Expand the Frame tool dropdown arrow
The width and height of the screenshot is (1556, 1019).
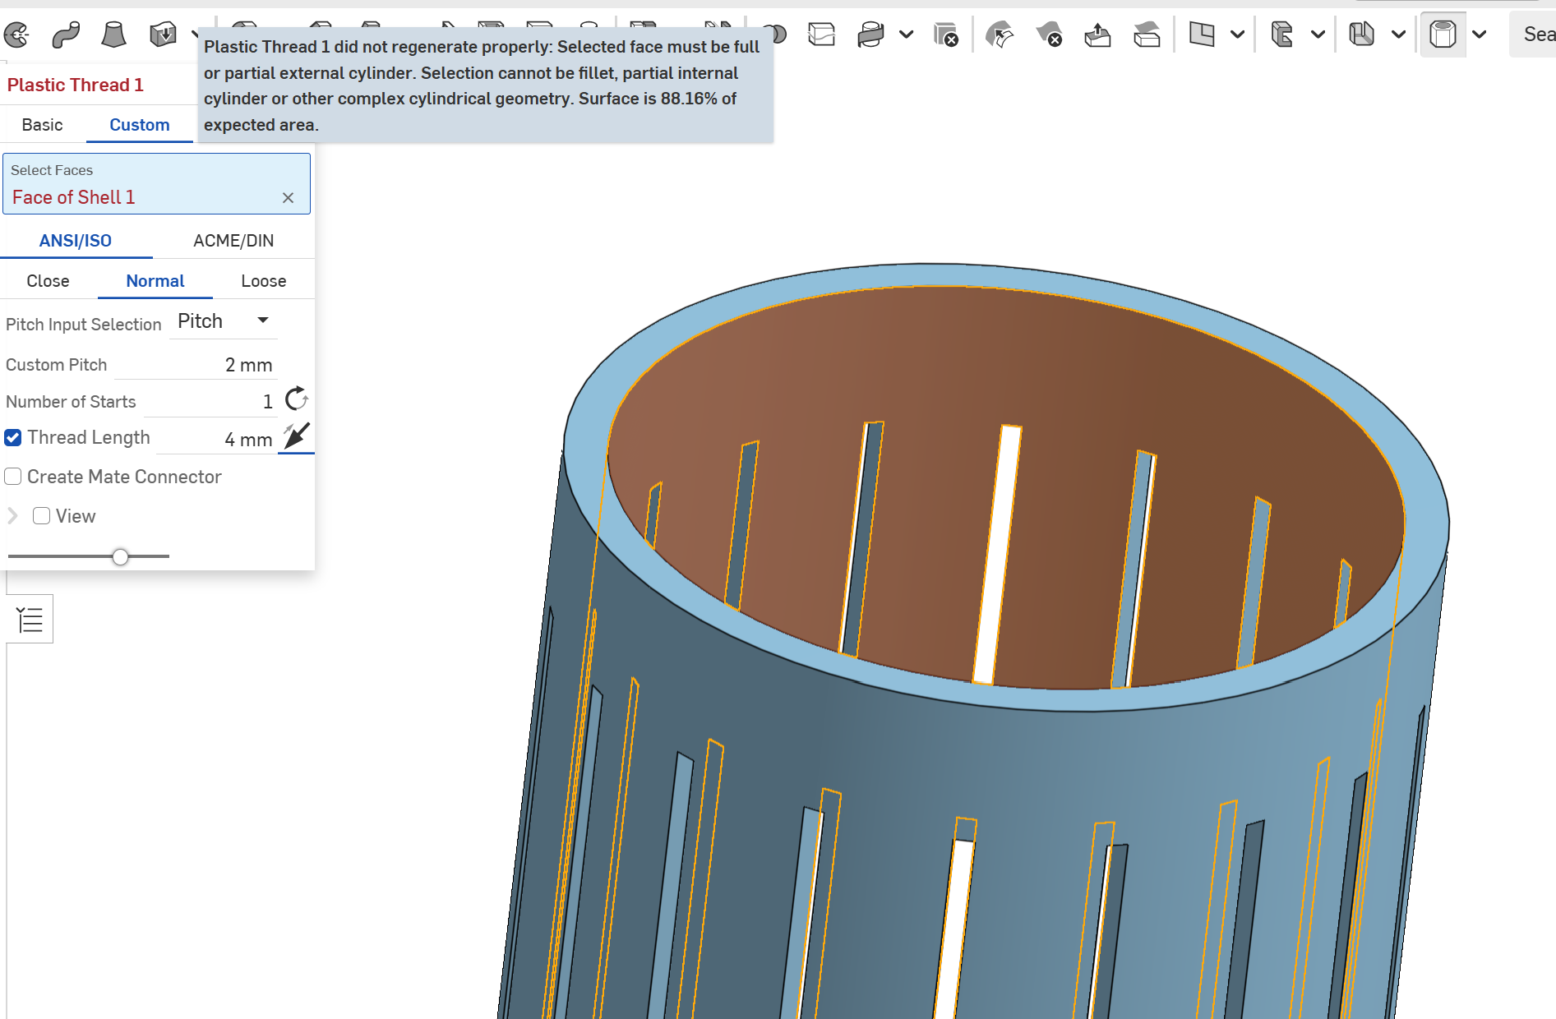[x=1318, y=35]
